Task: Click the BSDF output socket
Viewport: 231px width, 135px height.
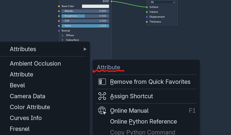Action: coord(112,1)
